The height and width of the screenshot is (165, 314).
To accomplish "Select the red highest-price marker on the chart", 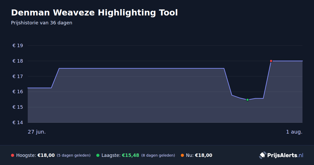I will [x=271, y=61].
